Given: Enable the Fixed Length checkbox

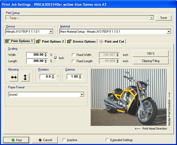Looking at the screenshot, I should [x=74, y=61].
